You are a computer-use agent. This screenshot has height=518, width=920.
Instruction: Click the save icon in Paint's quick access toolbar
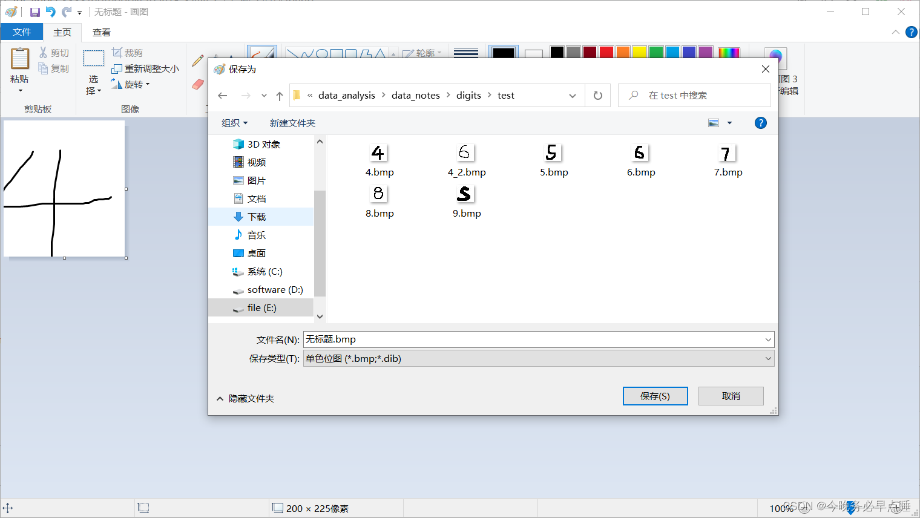coord(35,12)
